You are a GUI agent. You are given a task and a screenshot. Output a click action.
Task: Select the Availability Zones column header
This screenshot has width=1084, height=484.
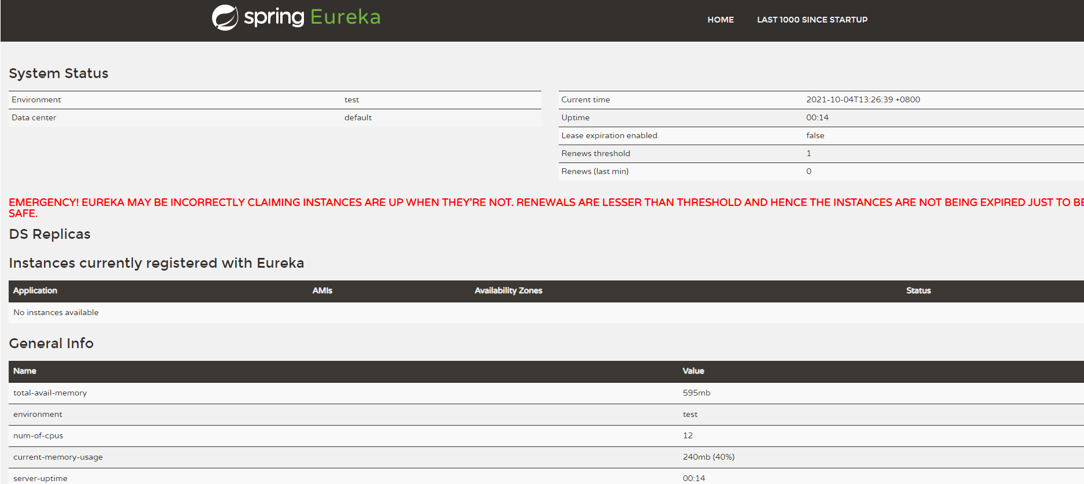click(x=508, y=291)
